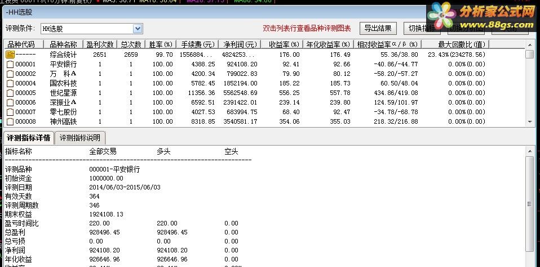Screen dimensions: 540x267
Task: Click document icon for 000004 国农科技
Action: tap(10, 84)
